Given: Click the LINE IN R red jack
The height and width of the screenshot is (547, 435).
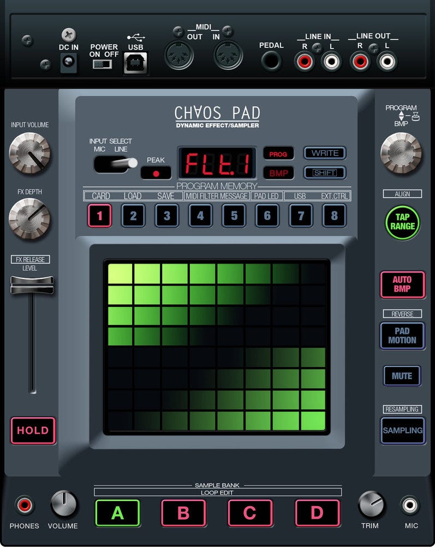Looking at the screenshot, I should pos(305,62).
